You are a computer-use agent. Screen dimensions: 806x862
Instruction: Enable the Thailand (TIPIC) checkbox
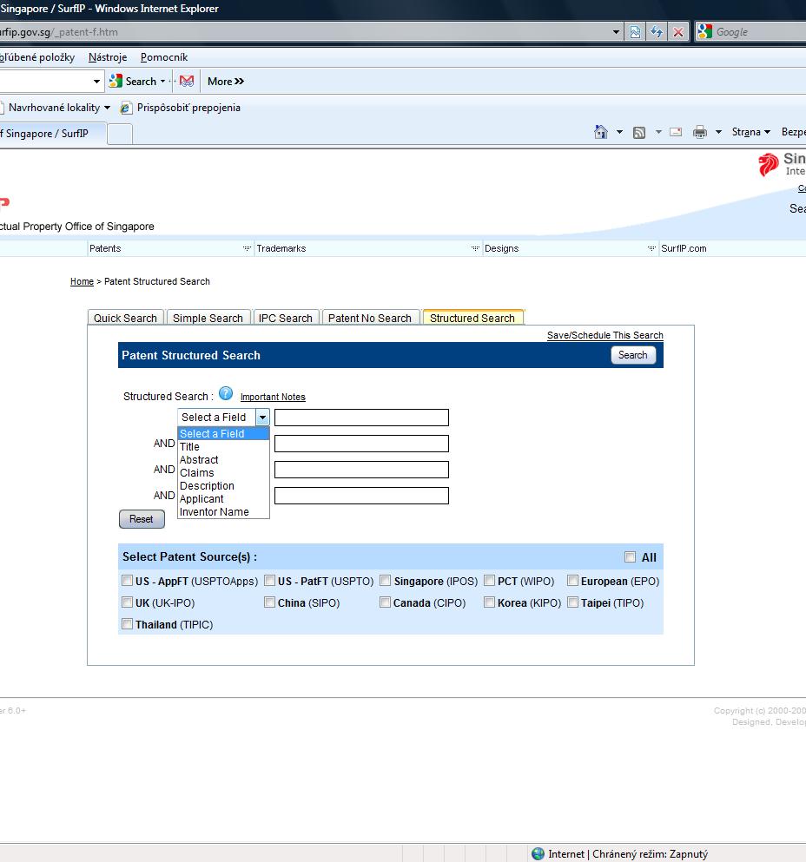pos(127,624)
